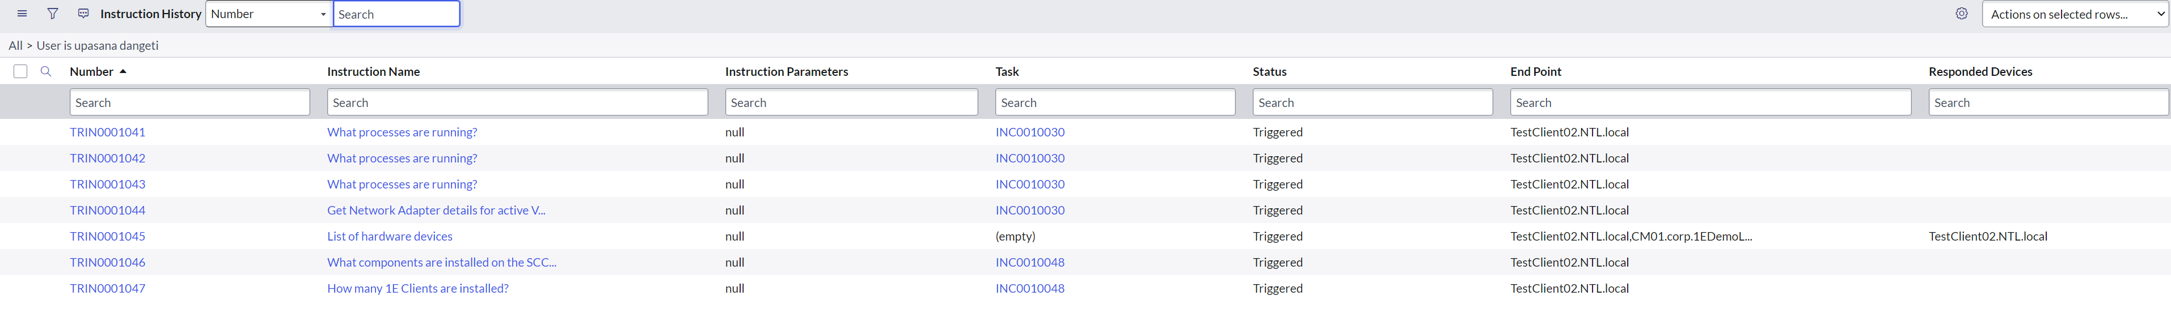Check the select all rows checkbox

coord(20,71)
